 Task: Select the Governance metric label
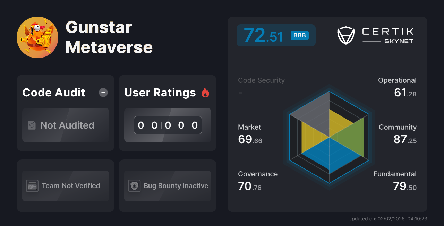pyautogui.click(x=258, y=174)
